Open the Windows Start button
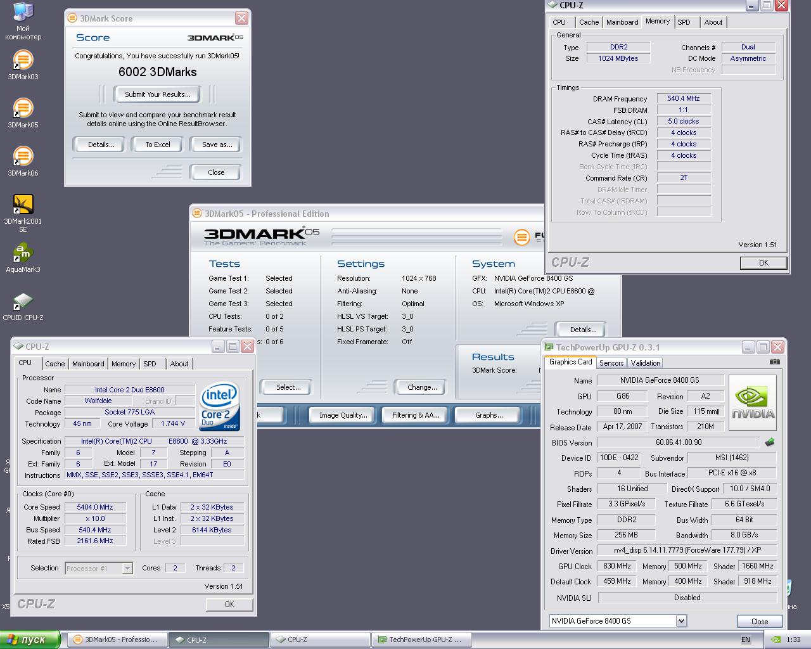 pos(30,639)
